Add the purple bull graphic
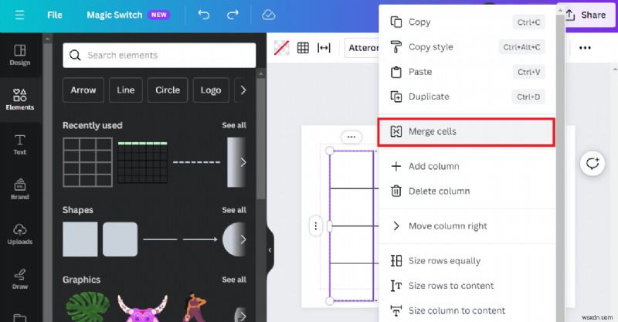Image resolution: width=618 pixels, height=322 pixels. 143,307
